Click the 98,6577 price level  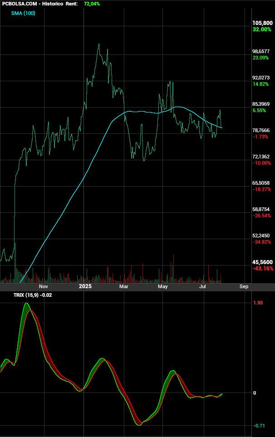point(261,52)
